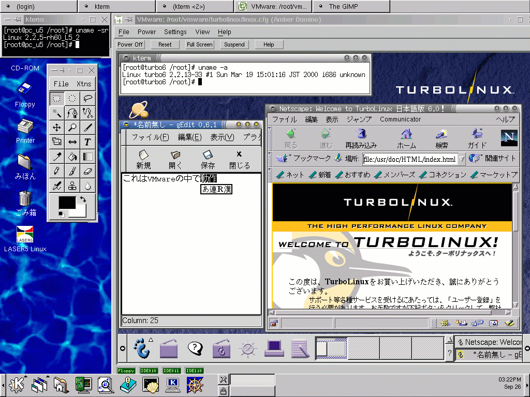Open the 関連サイト related sites dropdown
Screen dimensions: 530x397
point(493,158)
